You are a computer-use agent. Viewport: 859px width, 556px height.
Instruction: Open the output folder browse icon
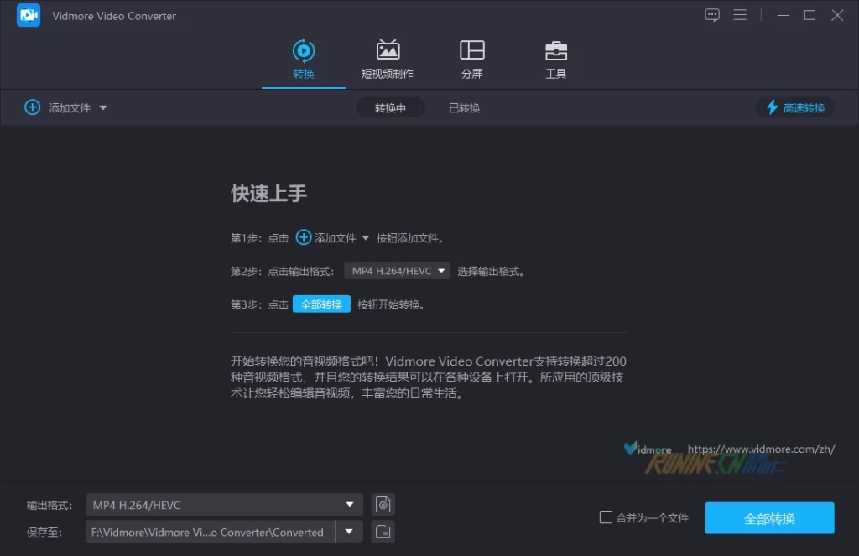383,532
